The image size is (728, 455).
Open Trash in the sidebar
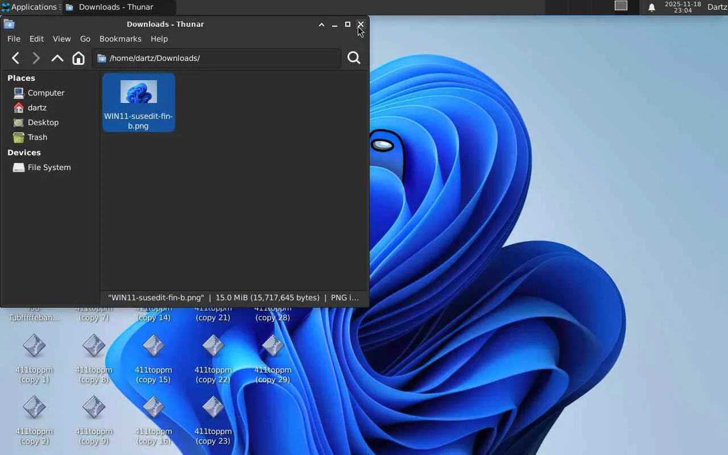point(30,137)
